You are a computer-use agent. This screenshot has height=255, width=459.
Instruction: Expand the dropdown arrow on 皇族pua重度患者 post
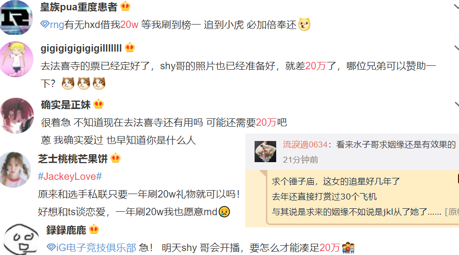457,6
